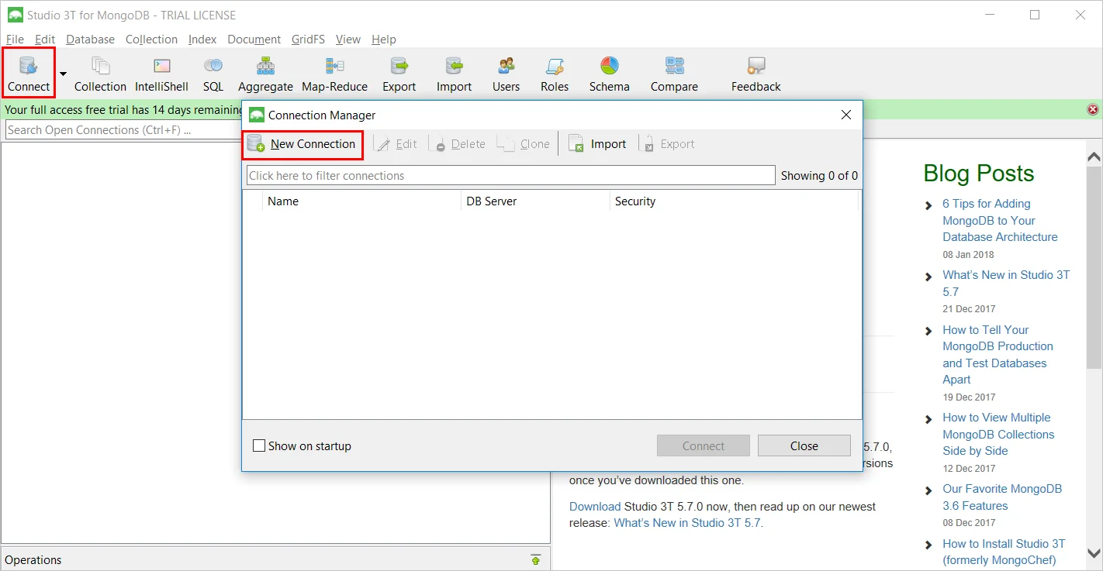Open 'What's New in Studio 3T 5.7' blog post
The width and height of the screenshot is (1103, 571).
[1006, 284]
